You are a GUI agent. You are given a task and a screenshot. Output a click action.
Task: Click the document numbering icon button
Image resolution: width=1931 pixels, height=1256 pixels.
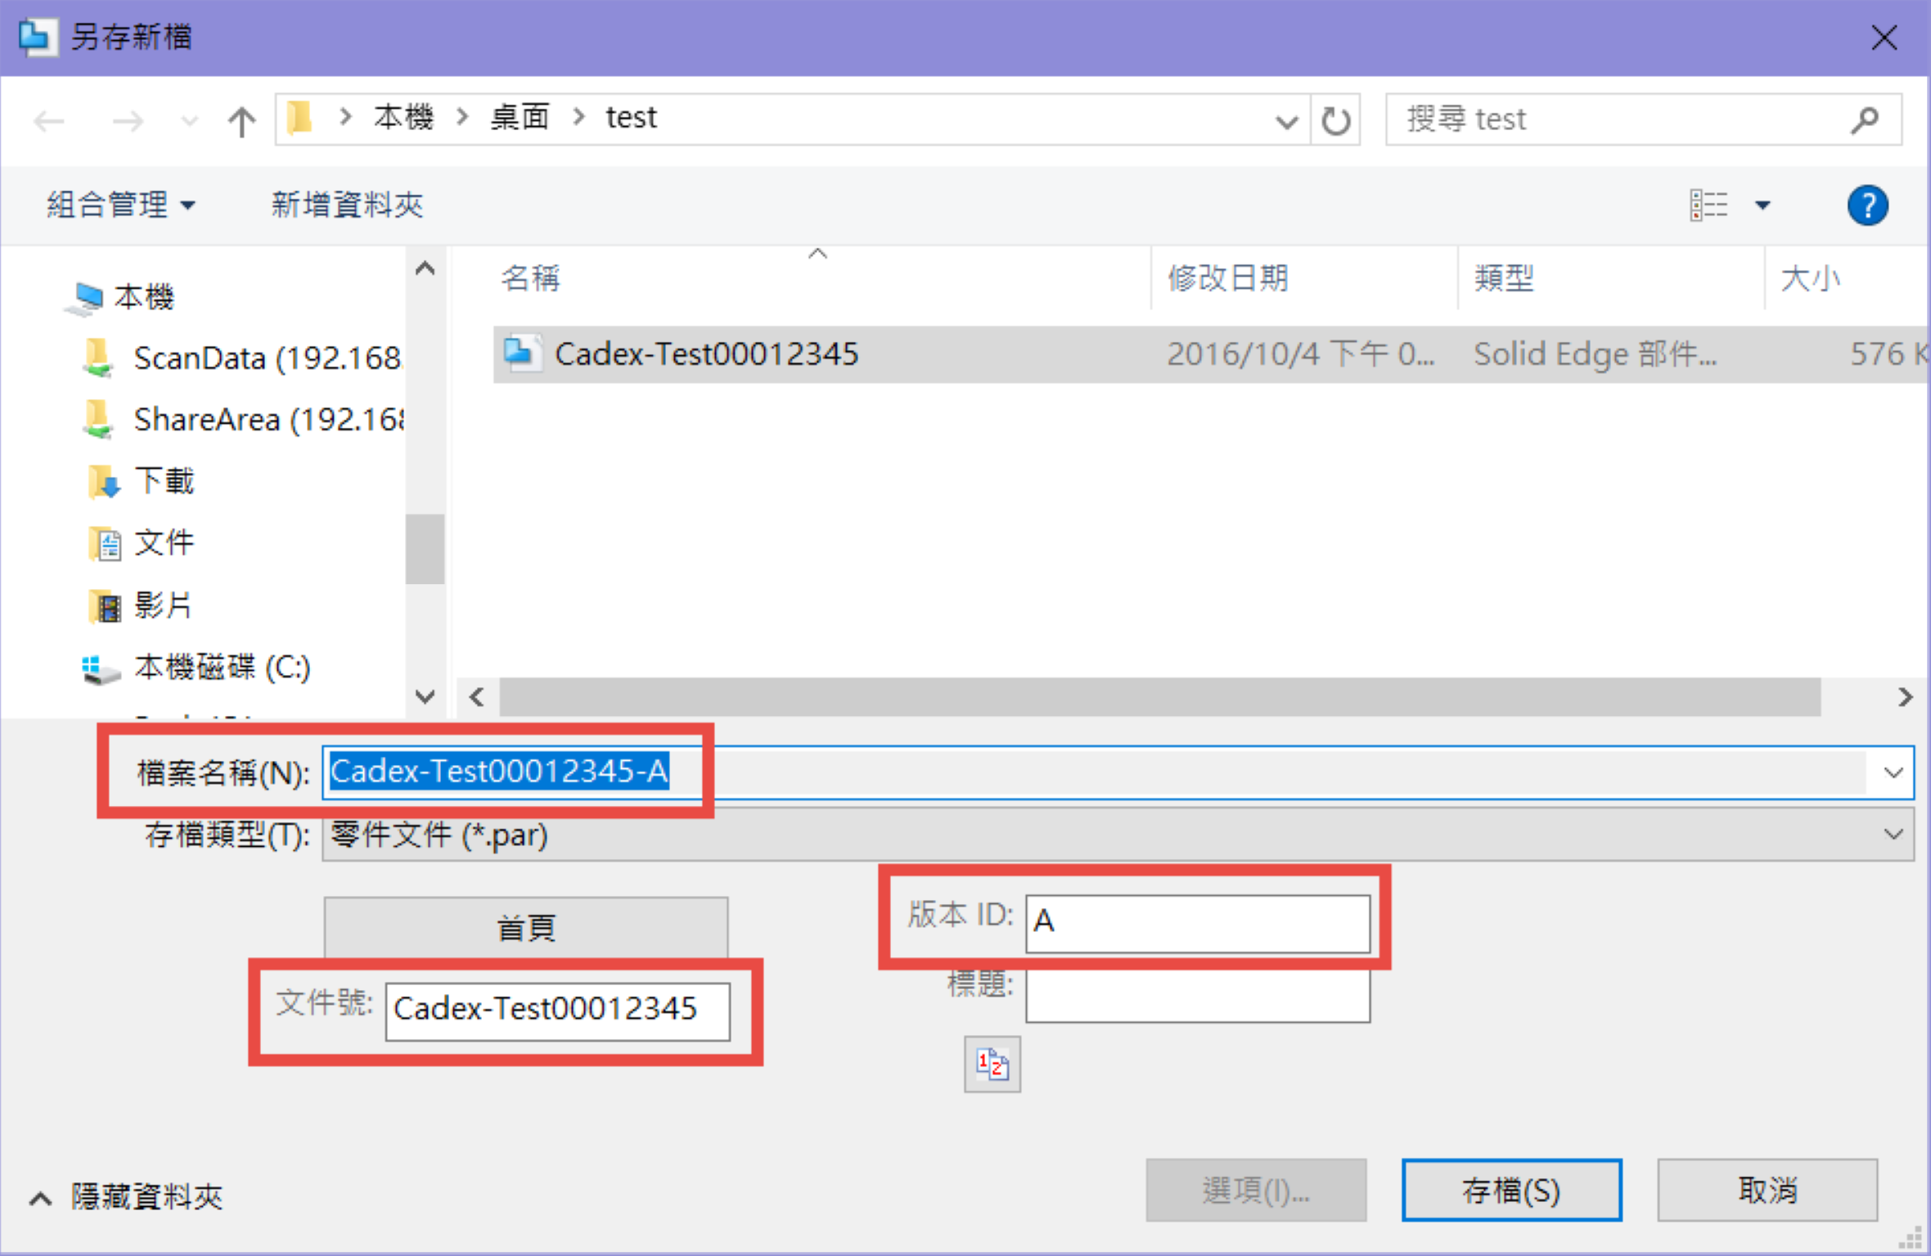pos(993,1065)
